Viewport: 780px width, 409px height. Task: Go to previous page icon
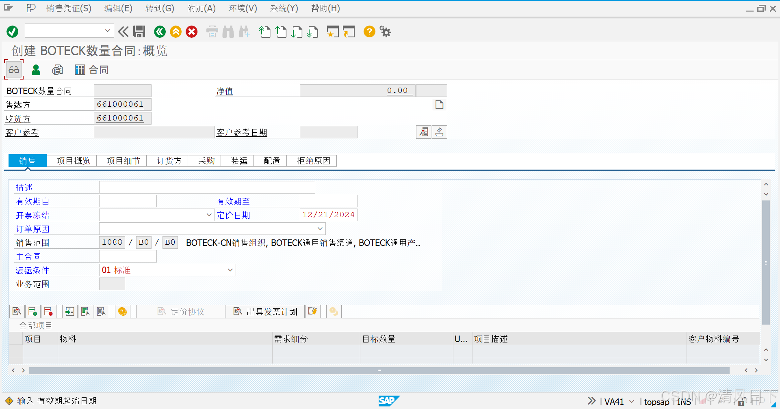coord(281,32)
